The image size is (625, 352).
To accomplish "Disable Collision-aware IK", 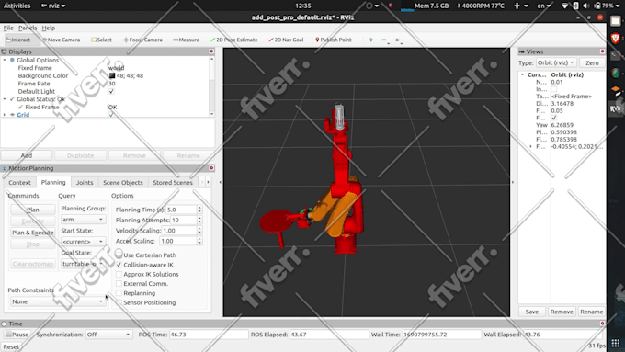I will pyautogui.click(x=119, y=265).
